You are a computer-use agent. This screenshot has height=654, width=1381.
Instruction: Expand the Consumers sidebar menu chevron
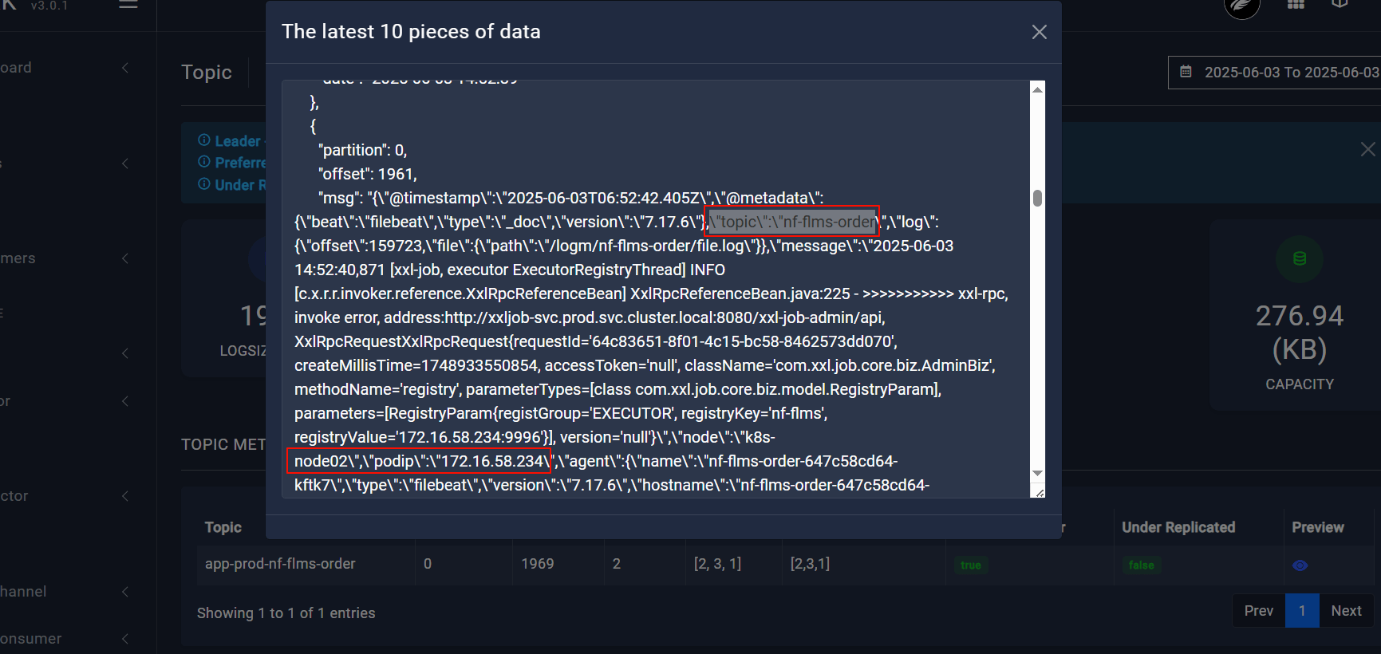tap(125, 258)
